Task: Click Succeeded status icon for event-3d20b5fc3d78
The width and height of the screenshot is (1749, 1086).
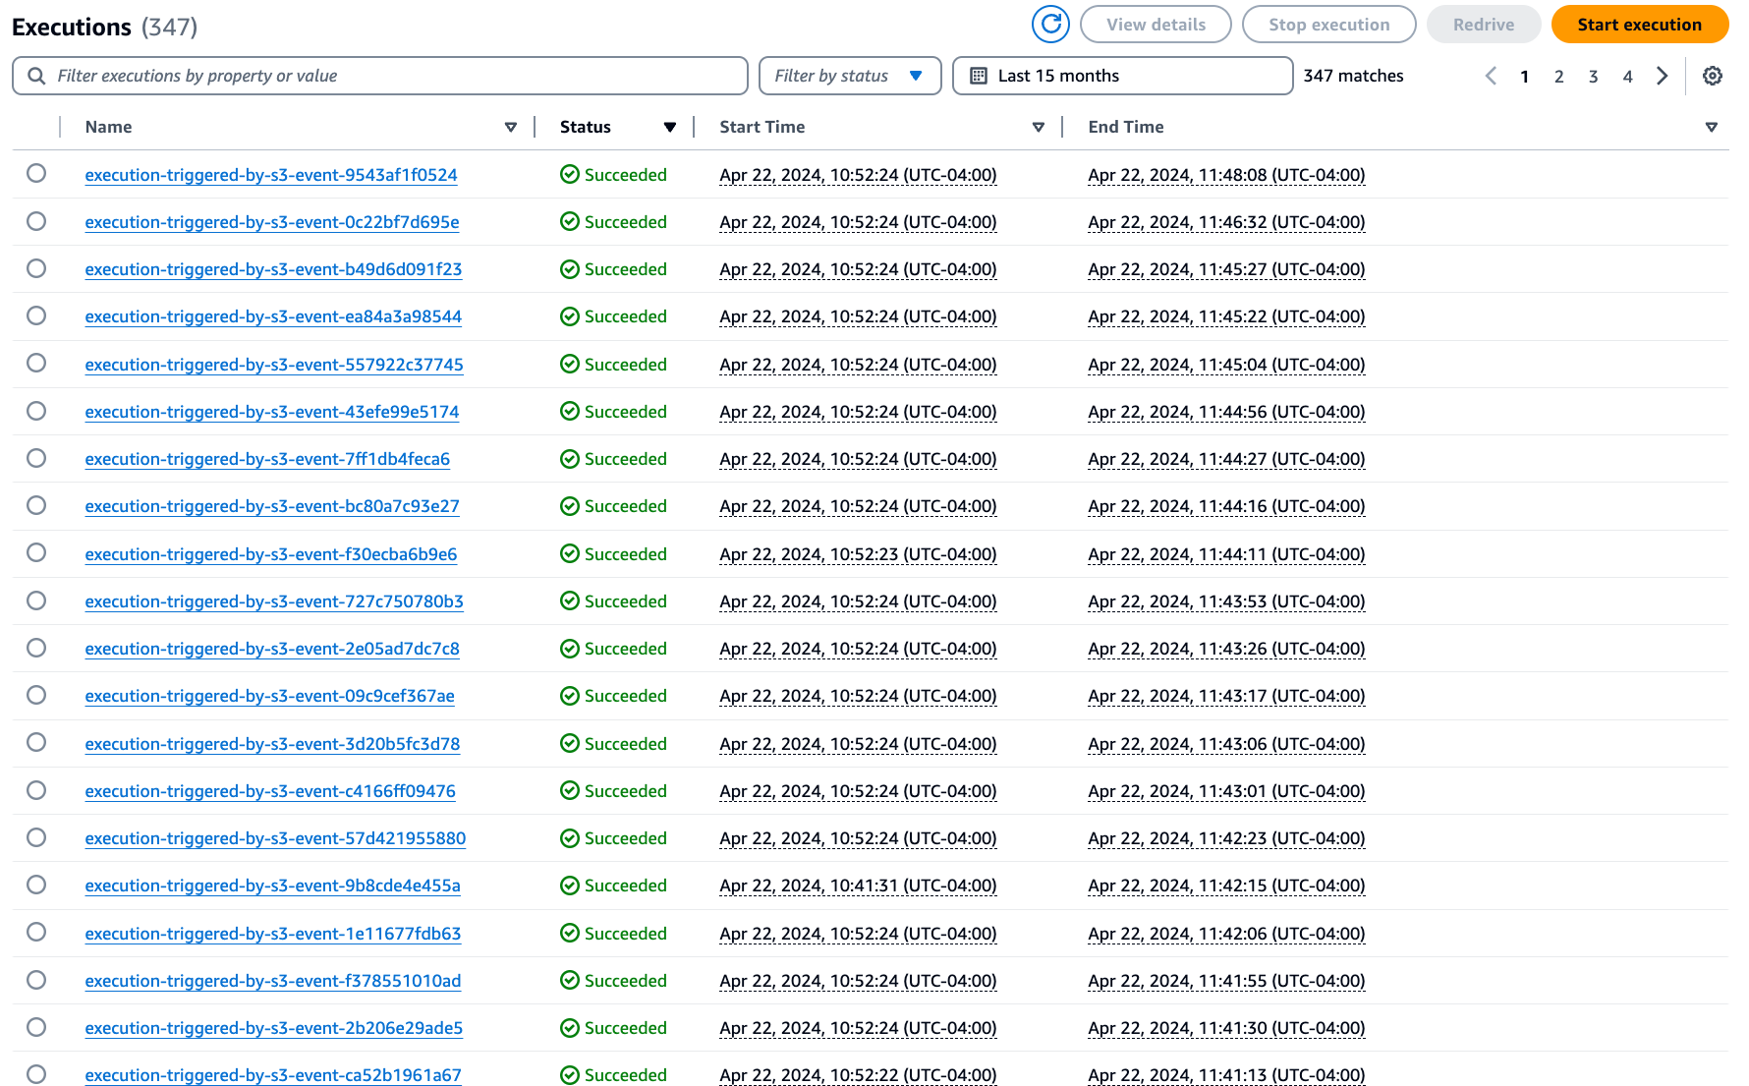Action: (x=570, y=744)
